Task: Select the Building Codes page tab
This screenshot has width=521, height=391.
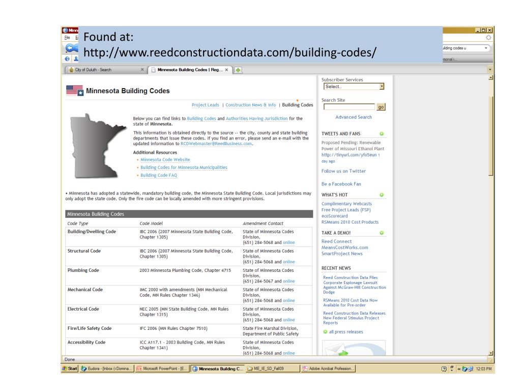Action: click(x=297, y=105)
